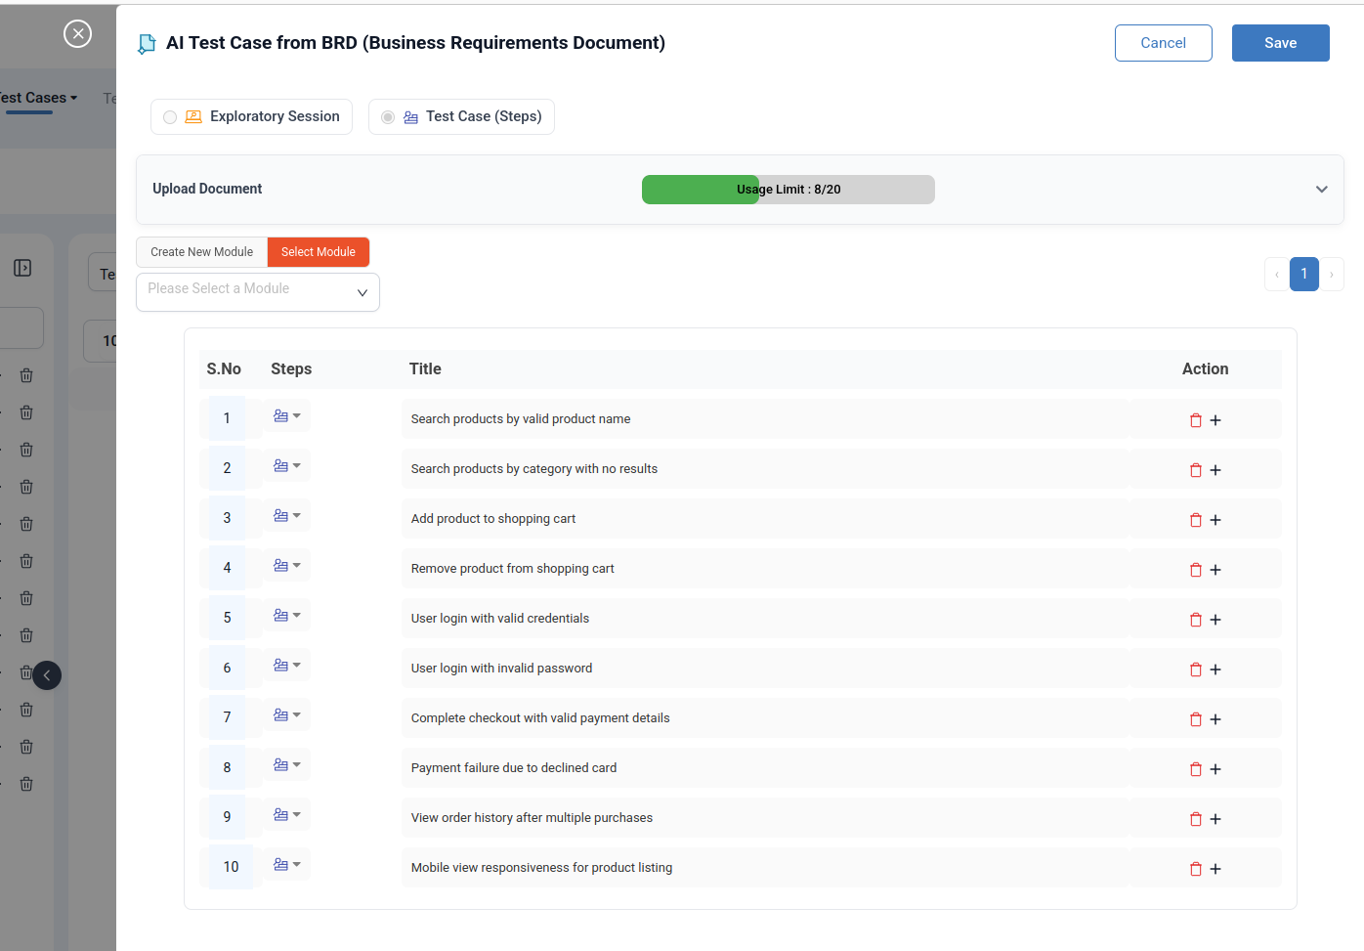The width and height of the screenshot is (1364, 951).
Task: Click the dark circular collapse arrow button
Action: pos(46,675)
